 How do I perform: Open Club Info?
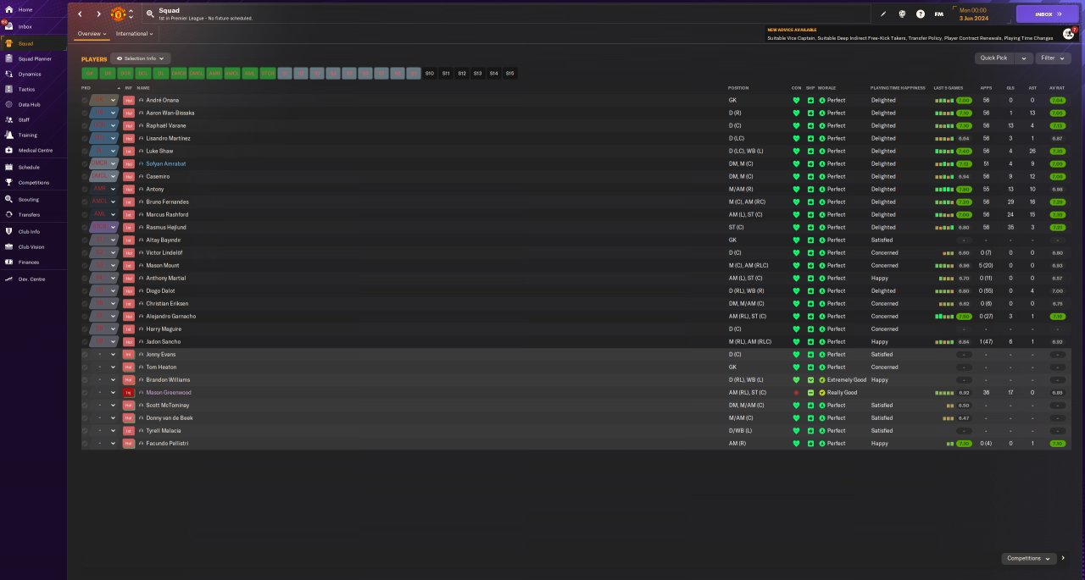point(34,231)
